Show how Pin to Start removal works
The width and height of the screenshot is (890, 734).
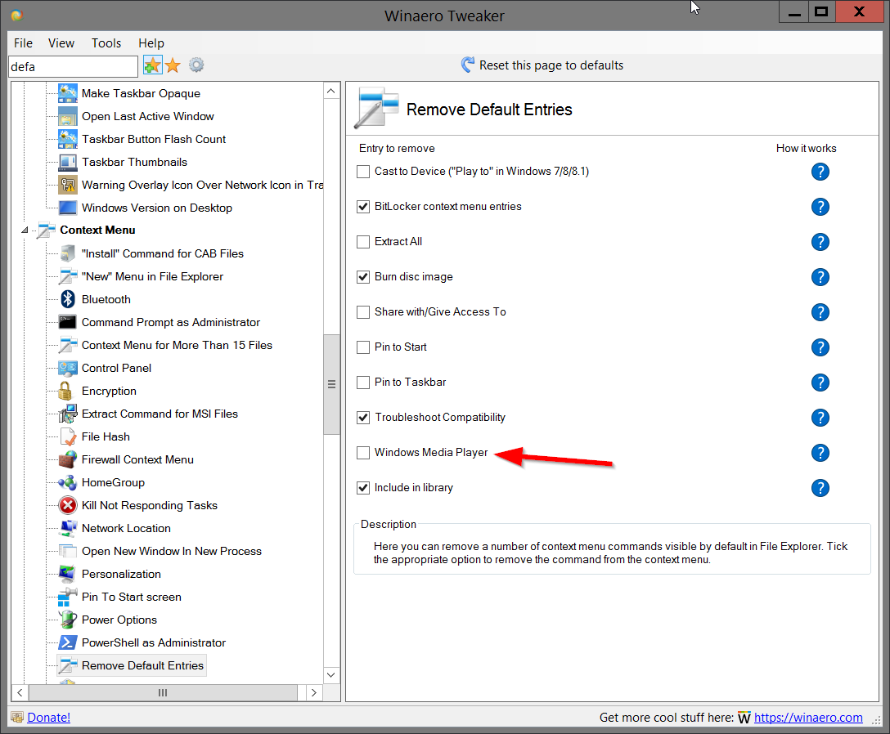point(820,347)
